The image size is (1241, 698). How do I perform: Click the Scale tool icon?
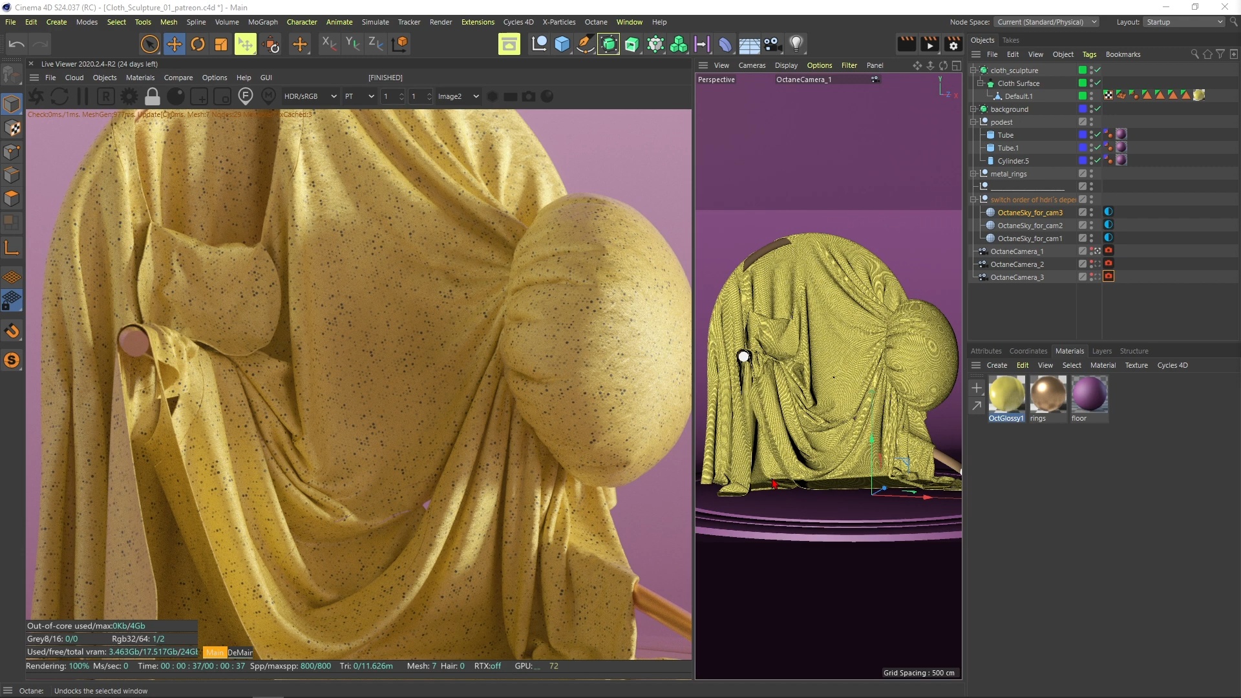(x=221, y=44)
